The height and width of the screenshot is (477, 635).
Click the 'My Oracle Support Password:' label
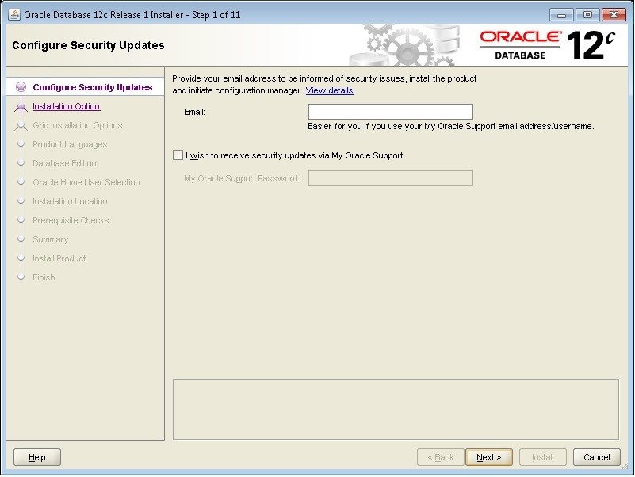coord(242,178)
